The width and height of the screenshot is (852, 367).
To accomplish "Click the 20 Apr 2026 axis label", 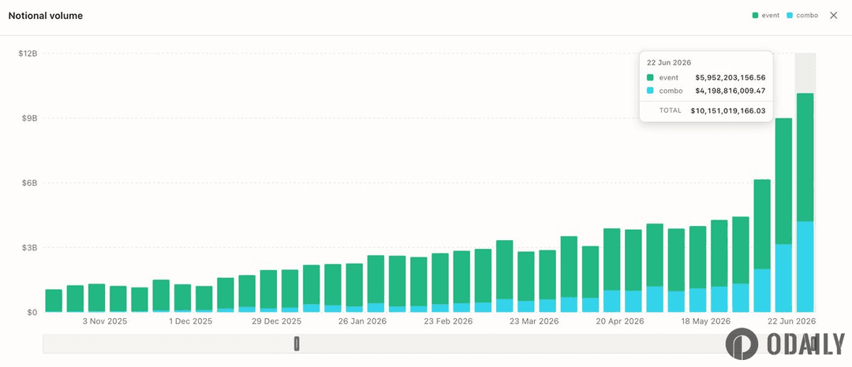I will pos(620,321).
